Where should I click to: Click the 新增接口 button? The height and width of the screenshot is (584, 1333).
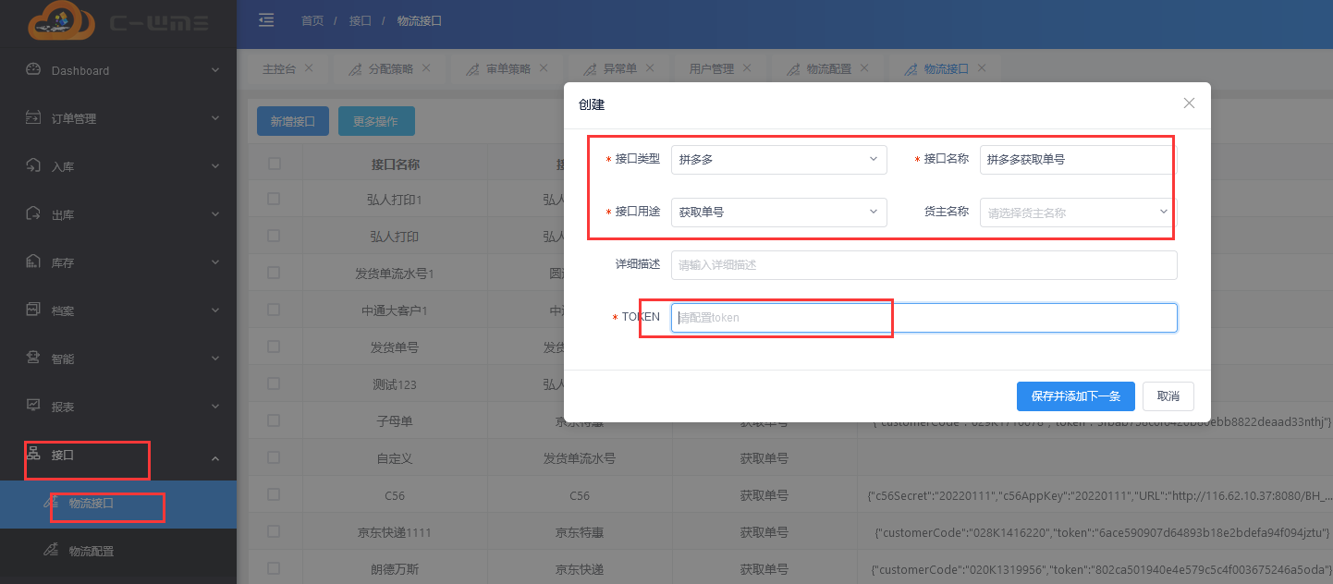click(x=293, y=121)
